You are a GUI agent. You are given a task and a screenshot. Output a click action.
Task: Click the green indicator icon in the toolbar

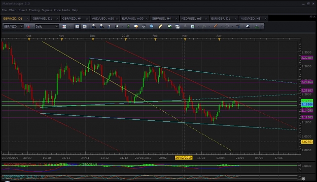(x=128, y=26)
